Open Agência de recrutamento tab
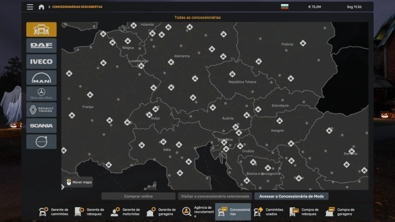Image resolution: width=395 pixels, height=222 pixels. point(198,212)
